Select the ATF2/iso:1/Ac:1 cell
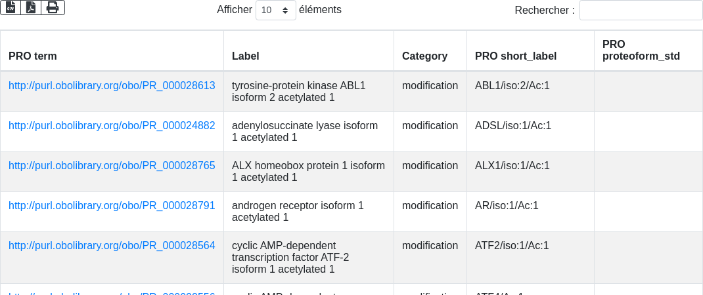 (512, 246)
